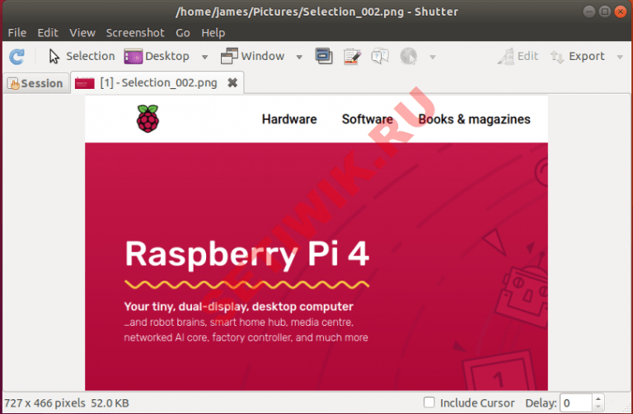Viewport: 633px width, 414px height.
Task: Enable the Include Cursor checkbox
Action: [429, 403]
